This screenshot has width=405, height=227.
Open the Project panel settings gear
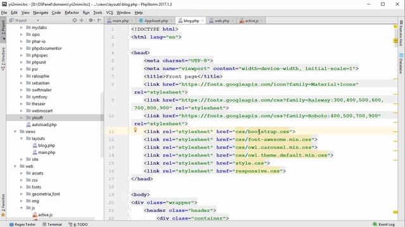click(x=91, y=20)
